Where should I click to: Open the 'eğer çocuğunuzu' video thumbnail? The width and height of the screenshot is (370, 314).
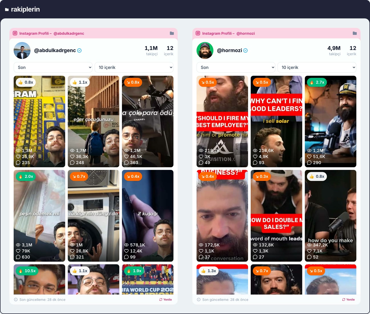(x=94, y=122)
